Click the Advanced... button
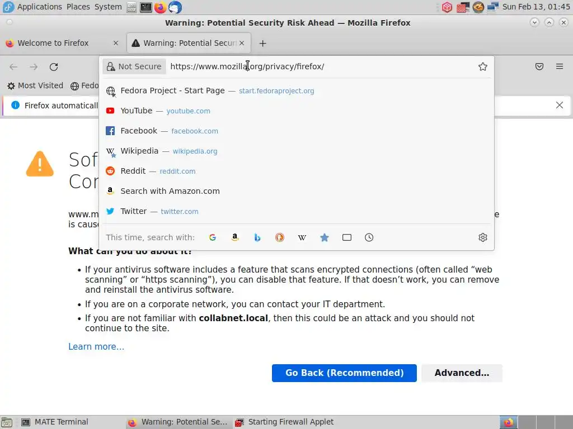 click(x=462, y=373)
